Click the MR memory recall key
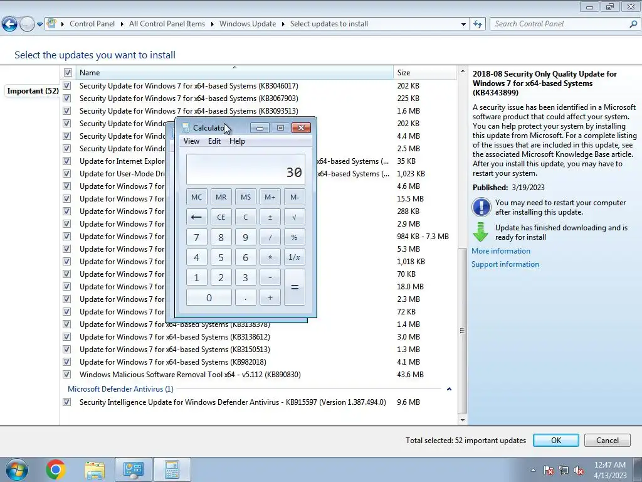The image size is (642, 482). [x=221, y=197]
